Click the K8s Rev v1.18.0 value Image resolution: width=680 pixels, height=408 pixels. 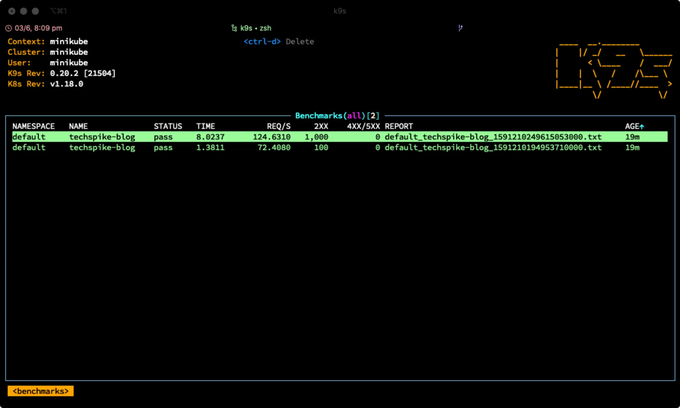[67, 84]
